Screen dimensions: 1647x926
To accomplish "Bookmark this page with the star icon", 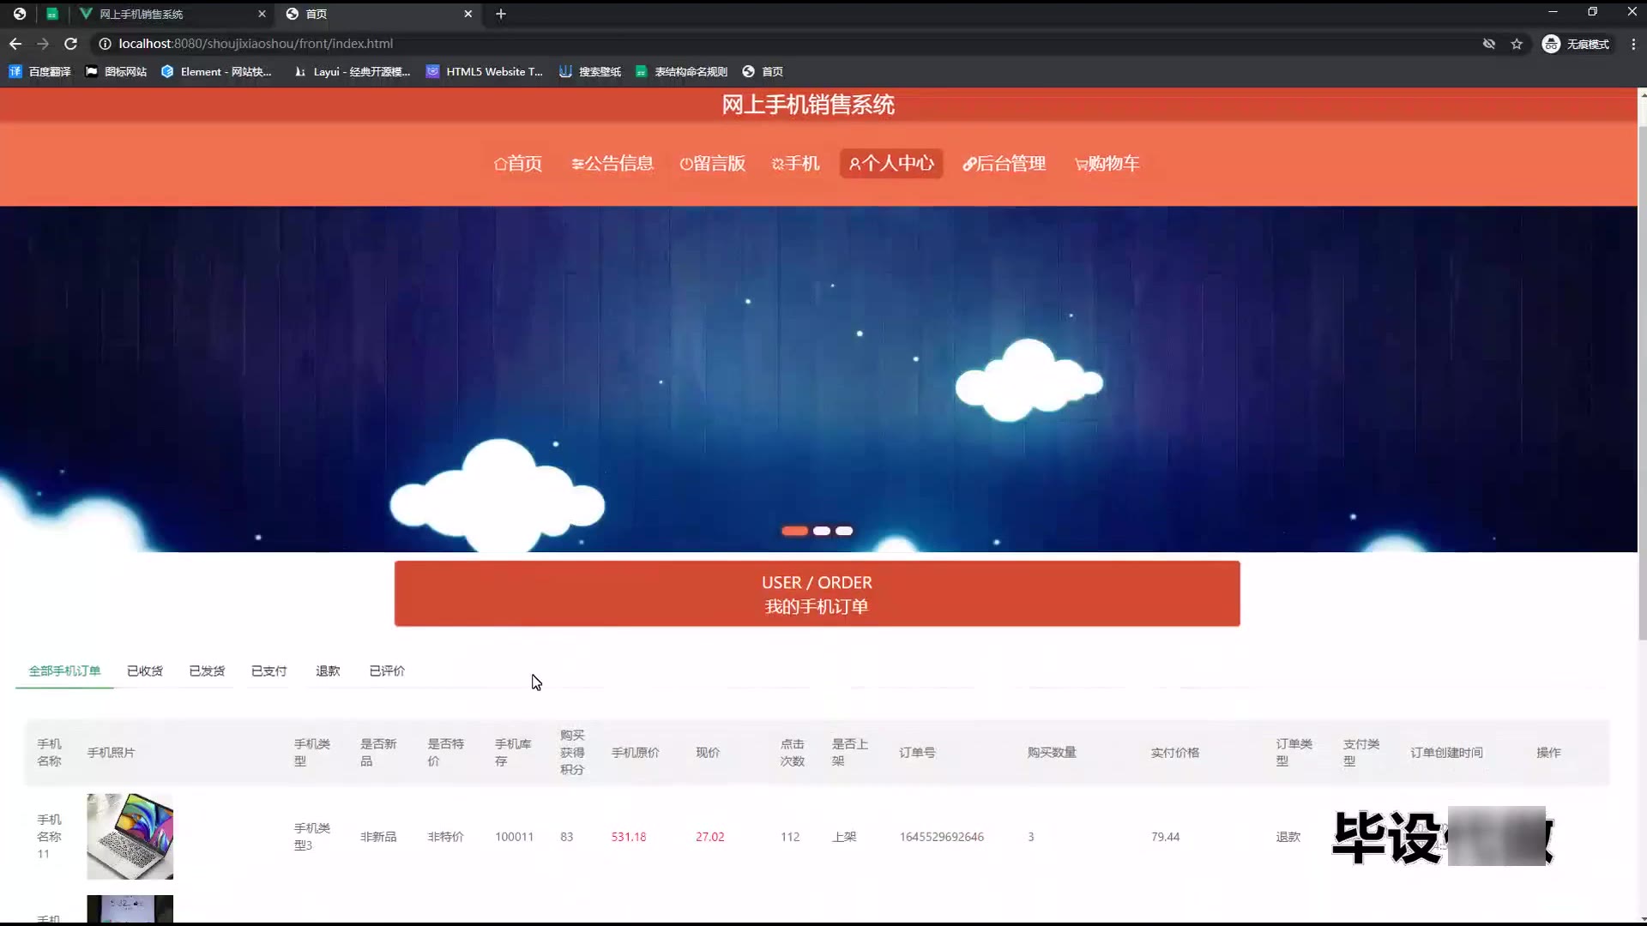I will [x=1517, y=44].
